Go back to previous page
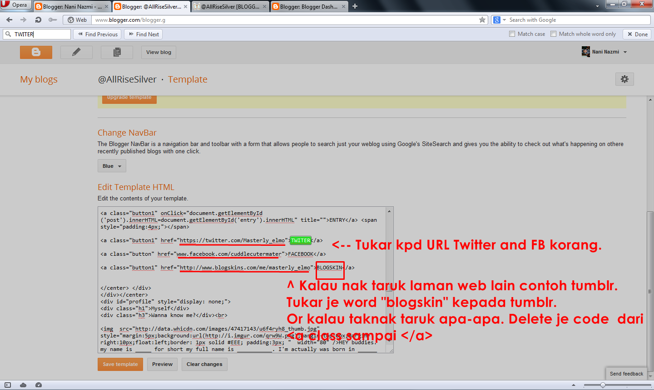654x390 pixels. coord(10,20)
